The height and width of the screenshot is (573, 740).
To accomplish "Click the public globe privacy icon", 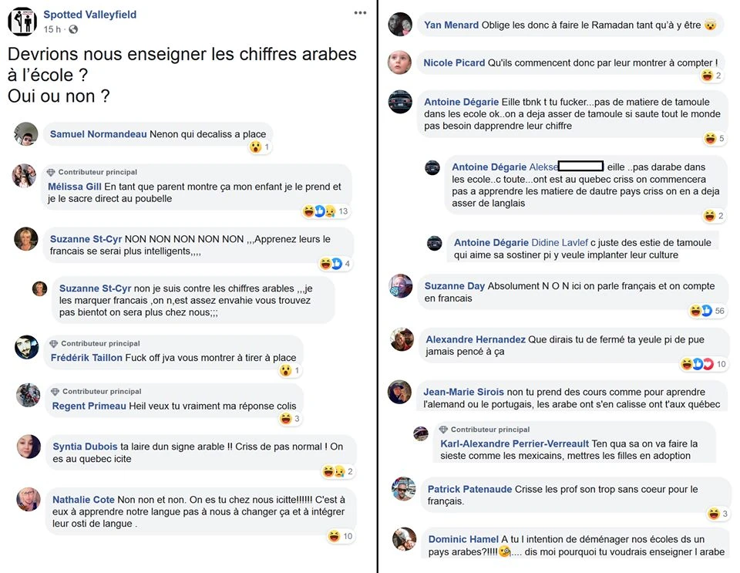I will [x=73, y=29].
